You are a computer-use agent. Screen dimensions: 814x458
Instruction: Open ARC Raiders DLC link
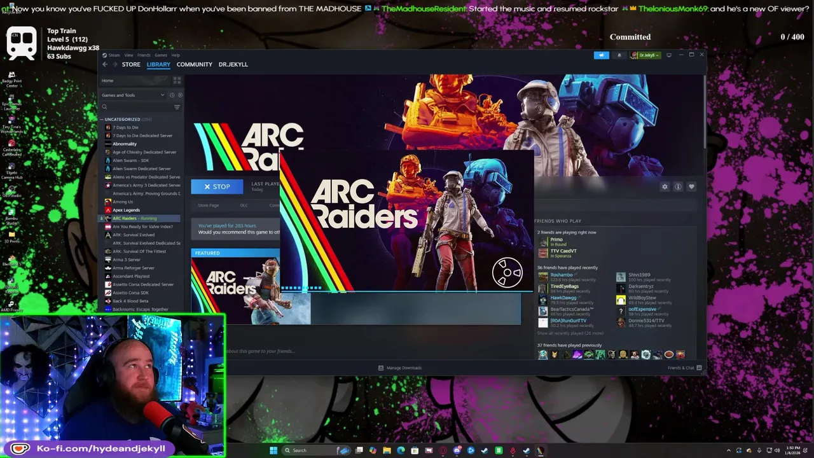pos(244,205)
